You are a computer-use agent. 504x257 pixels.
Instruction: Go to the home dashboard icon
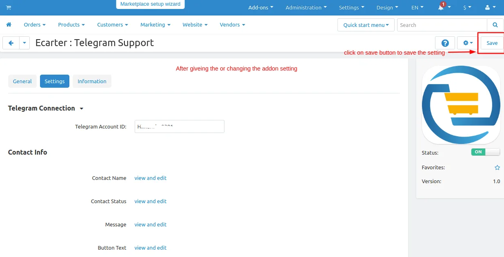[x=9, y=24]
